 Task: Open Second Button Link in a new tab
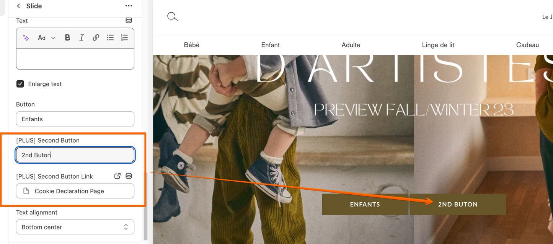[117, 176]
